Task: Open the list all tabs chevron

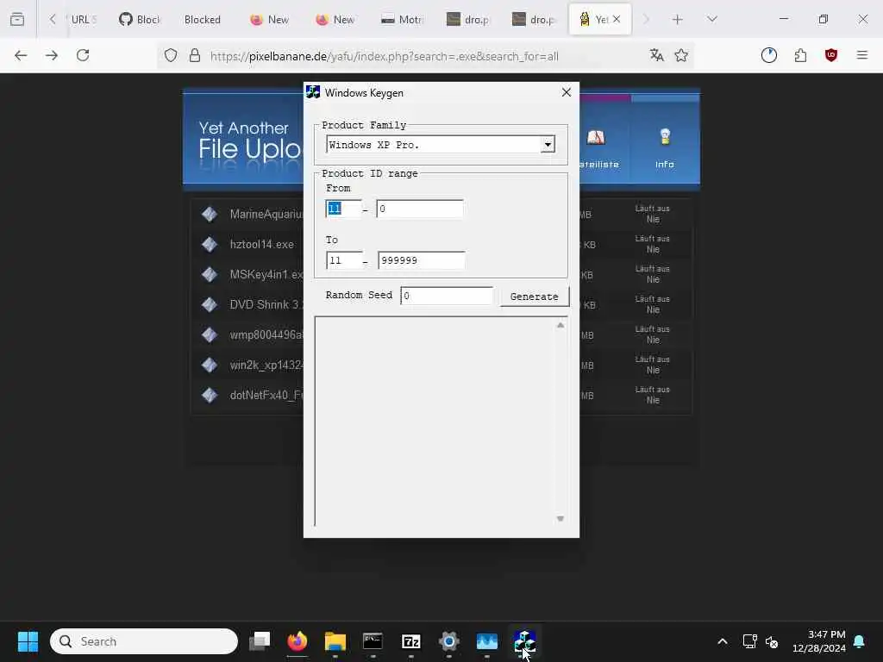Action: tap(712, 20)
